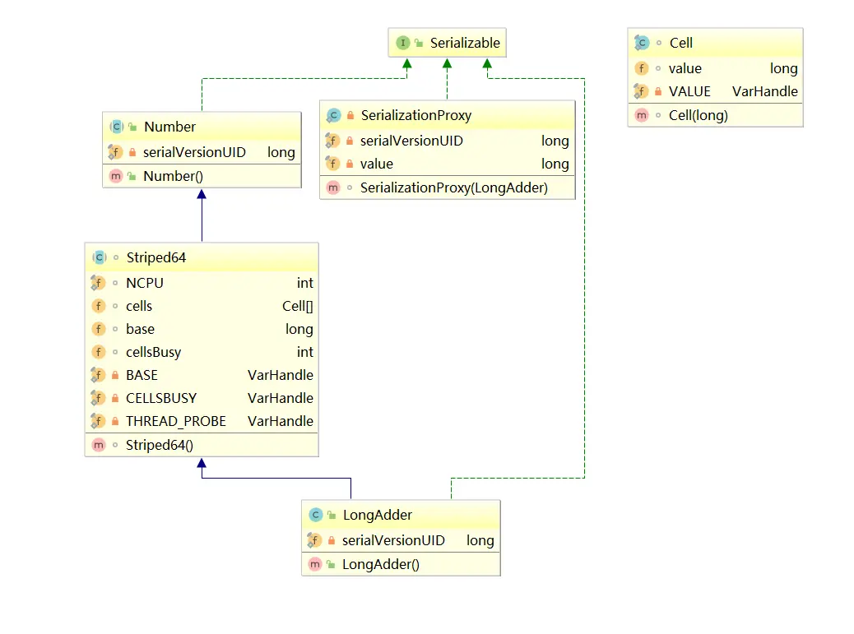Click the cellsBusy field icon
This screenshot has width=854, height=634.
tap(98, 352)
